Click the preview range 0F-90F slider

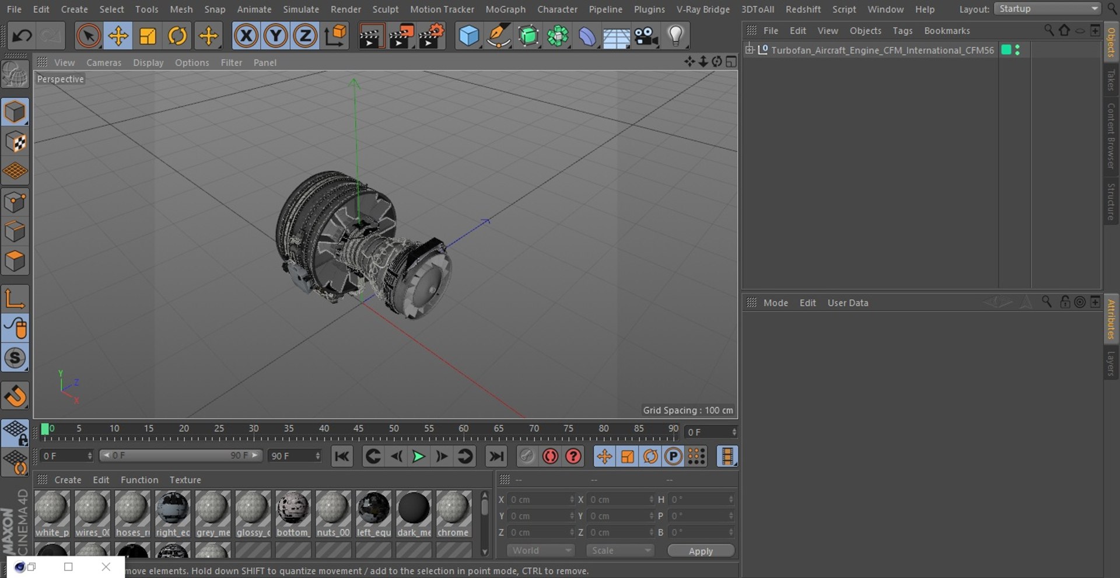point(181,456)
